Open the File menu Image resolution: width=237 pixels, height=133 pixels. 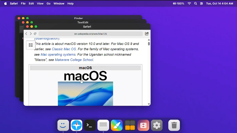click(x=23, y=3)
